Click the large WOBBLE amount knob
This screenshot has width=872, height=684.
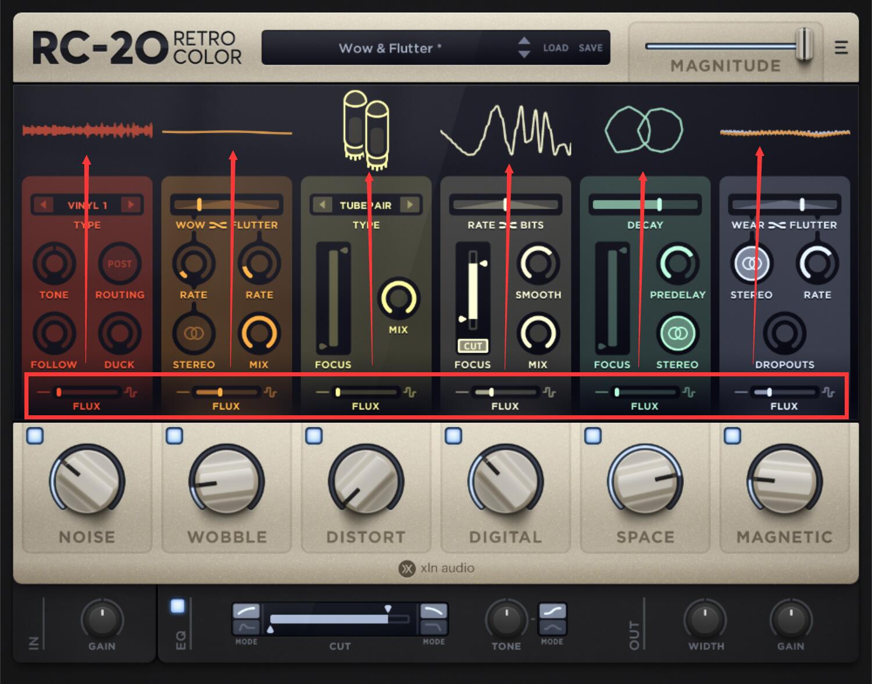tap(227, 482)
